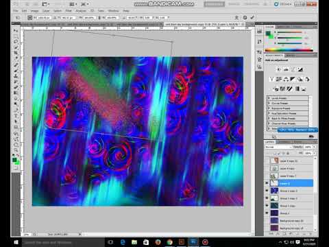This screenshot has height=247, width=329.
Task: Hide the Group 1 copy 3 layer
Action: [x=267, y=191]
